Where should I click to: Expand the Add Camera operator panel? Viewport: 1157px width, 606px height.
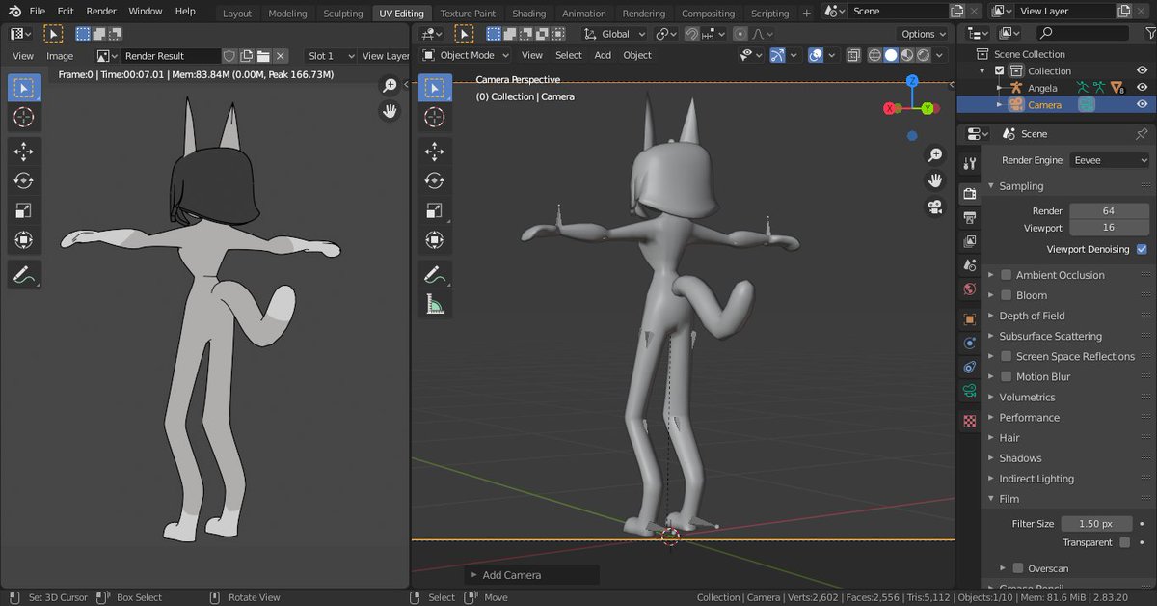(533, 575)
